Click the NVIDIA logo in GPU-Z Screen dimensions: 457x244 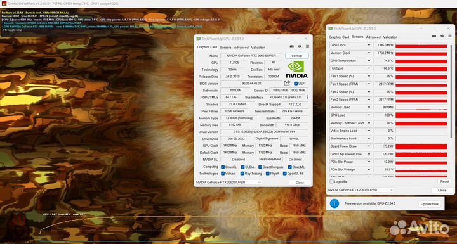tap(296, 69)
